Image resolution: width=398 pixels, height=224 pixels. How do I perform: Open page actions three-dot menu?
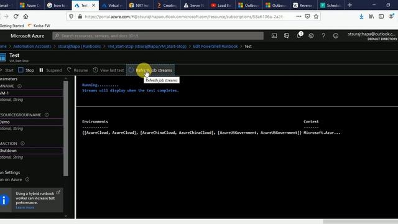(298, 17)
